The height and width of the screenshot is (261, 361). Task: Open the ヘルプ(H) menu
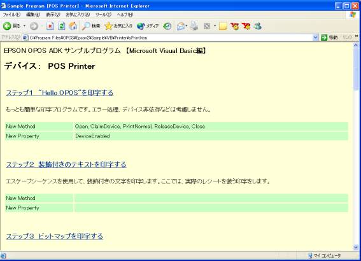click(125, 15)
